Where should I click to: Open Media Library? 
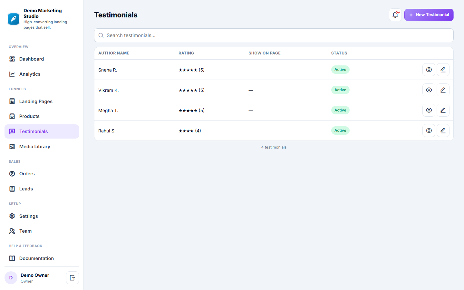tap(42, 147)
